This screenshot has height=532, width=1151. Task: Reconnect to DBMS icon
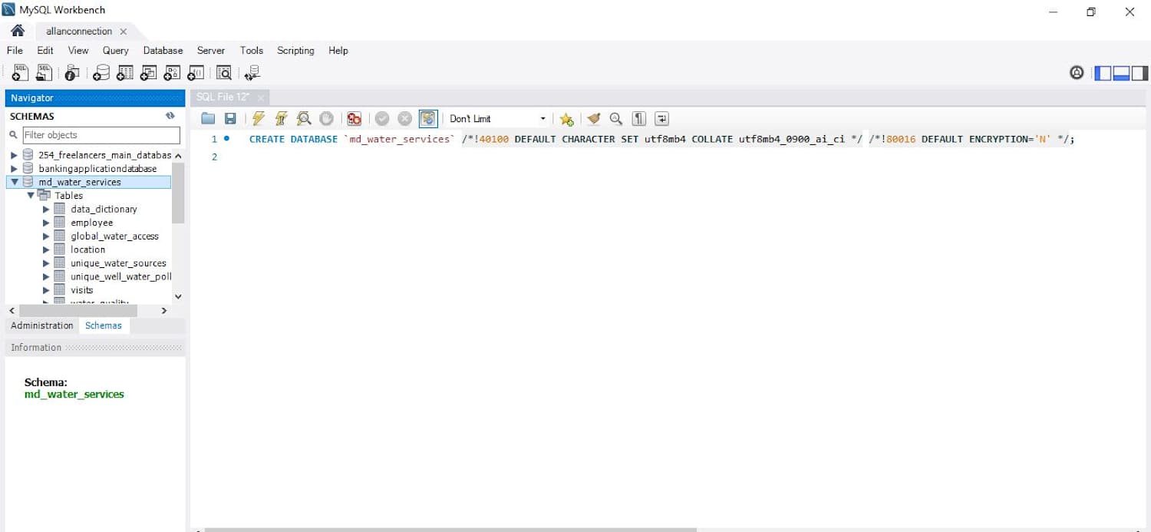252,73
